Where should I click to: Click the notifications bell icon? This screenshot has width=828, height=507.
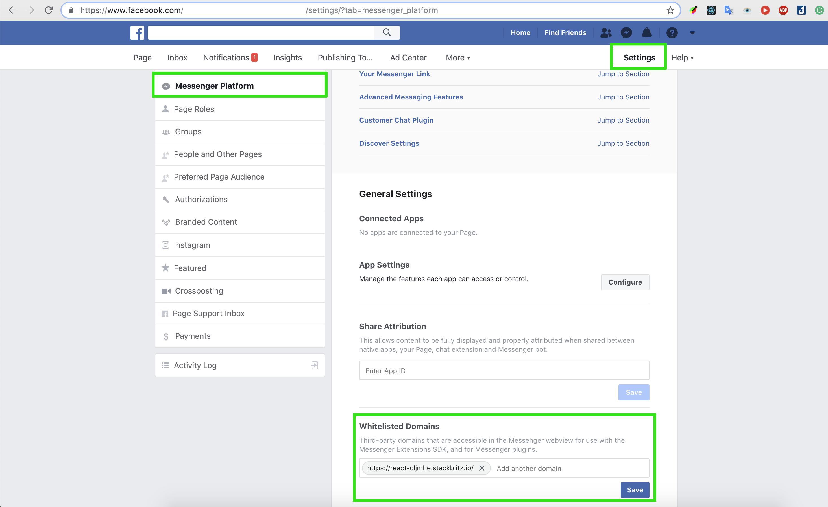(646, 32)
